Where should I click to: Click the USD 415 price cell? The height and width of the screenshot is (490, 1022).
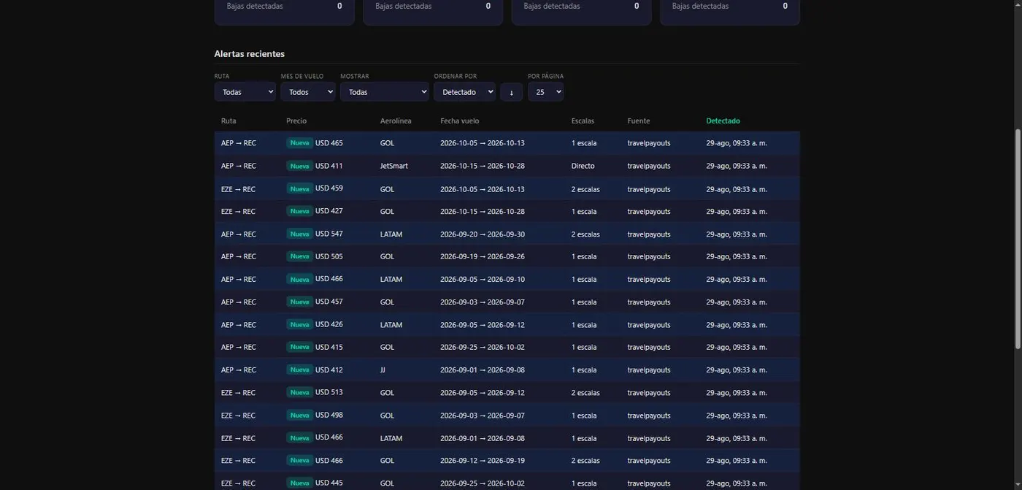coord(329,347)
